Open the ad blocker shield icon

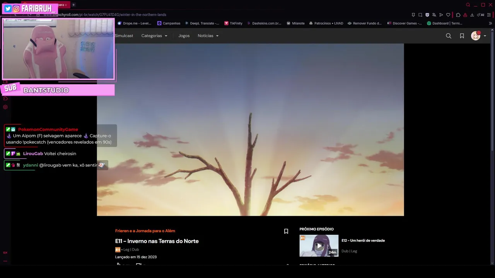point(427,15)
